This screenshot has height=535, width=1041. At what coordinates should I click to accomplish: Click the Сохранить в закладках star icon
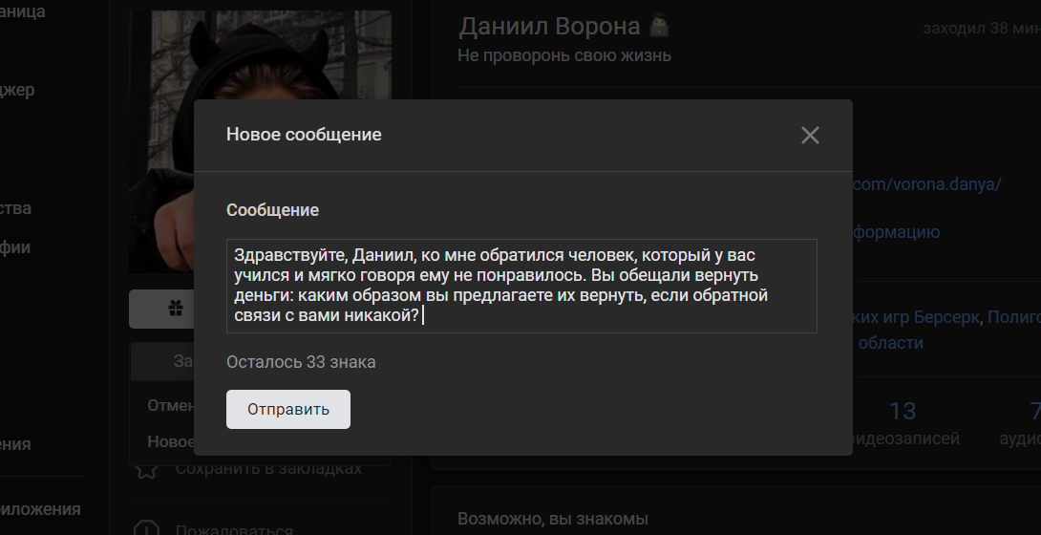click(x=147, y=469)
